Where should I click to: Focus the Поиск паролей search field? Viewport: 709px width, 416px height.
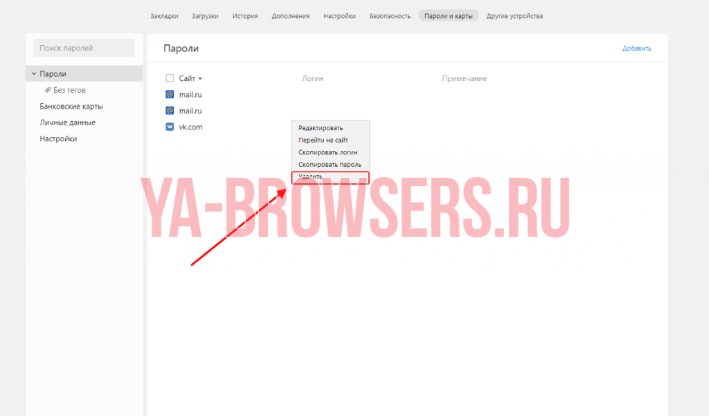(84, 48)
